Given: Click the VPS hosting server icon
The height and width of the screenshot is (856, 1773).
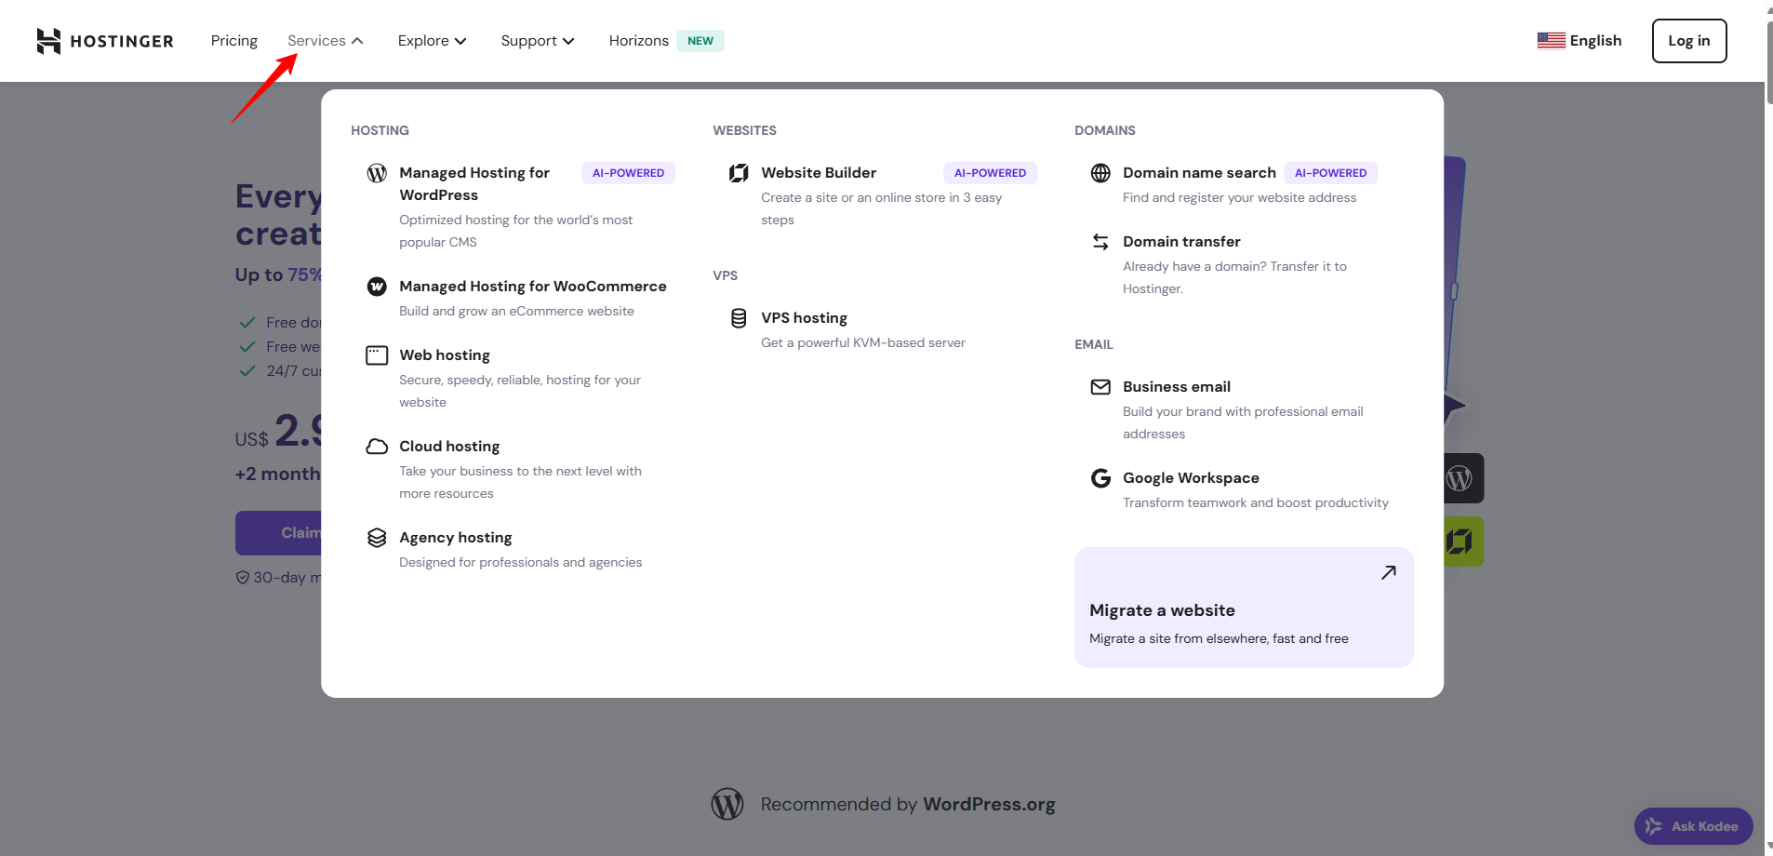Looking at the screenshot, I should [x=739, y=318].
